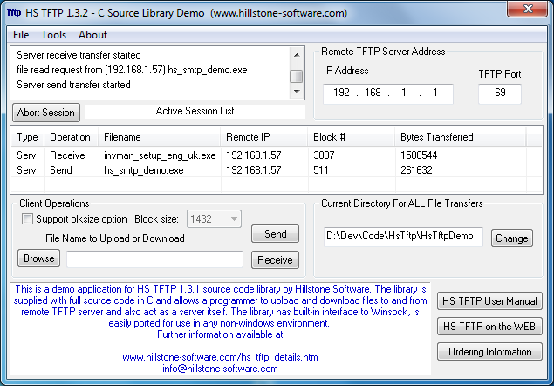Click the Operation column header
The height and width of the screenshot is (386, 554).
[x=72, y=137]
